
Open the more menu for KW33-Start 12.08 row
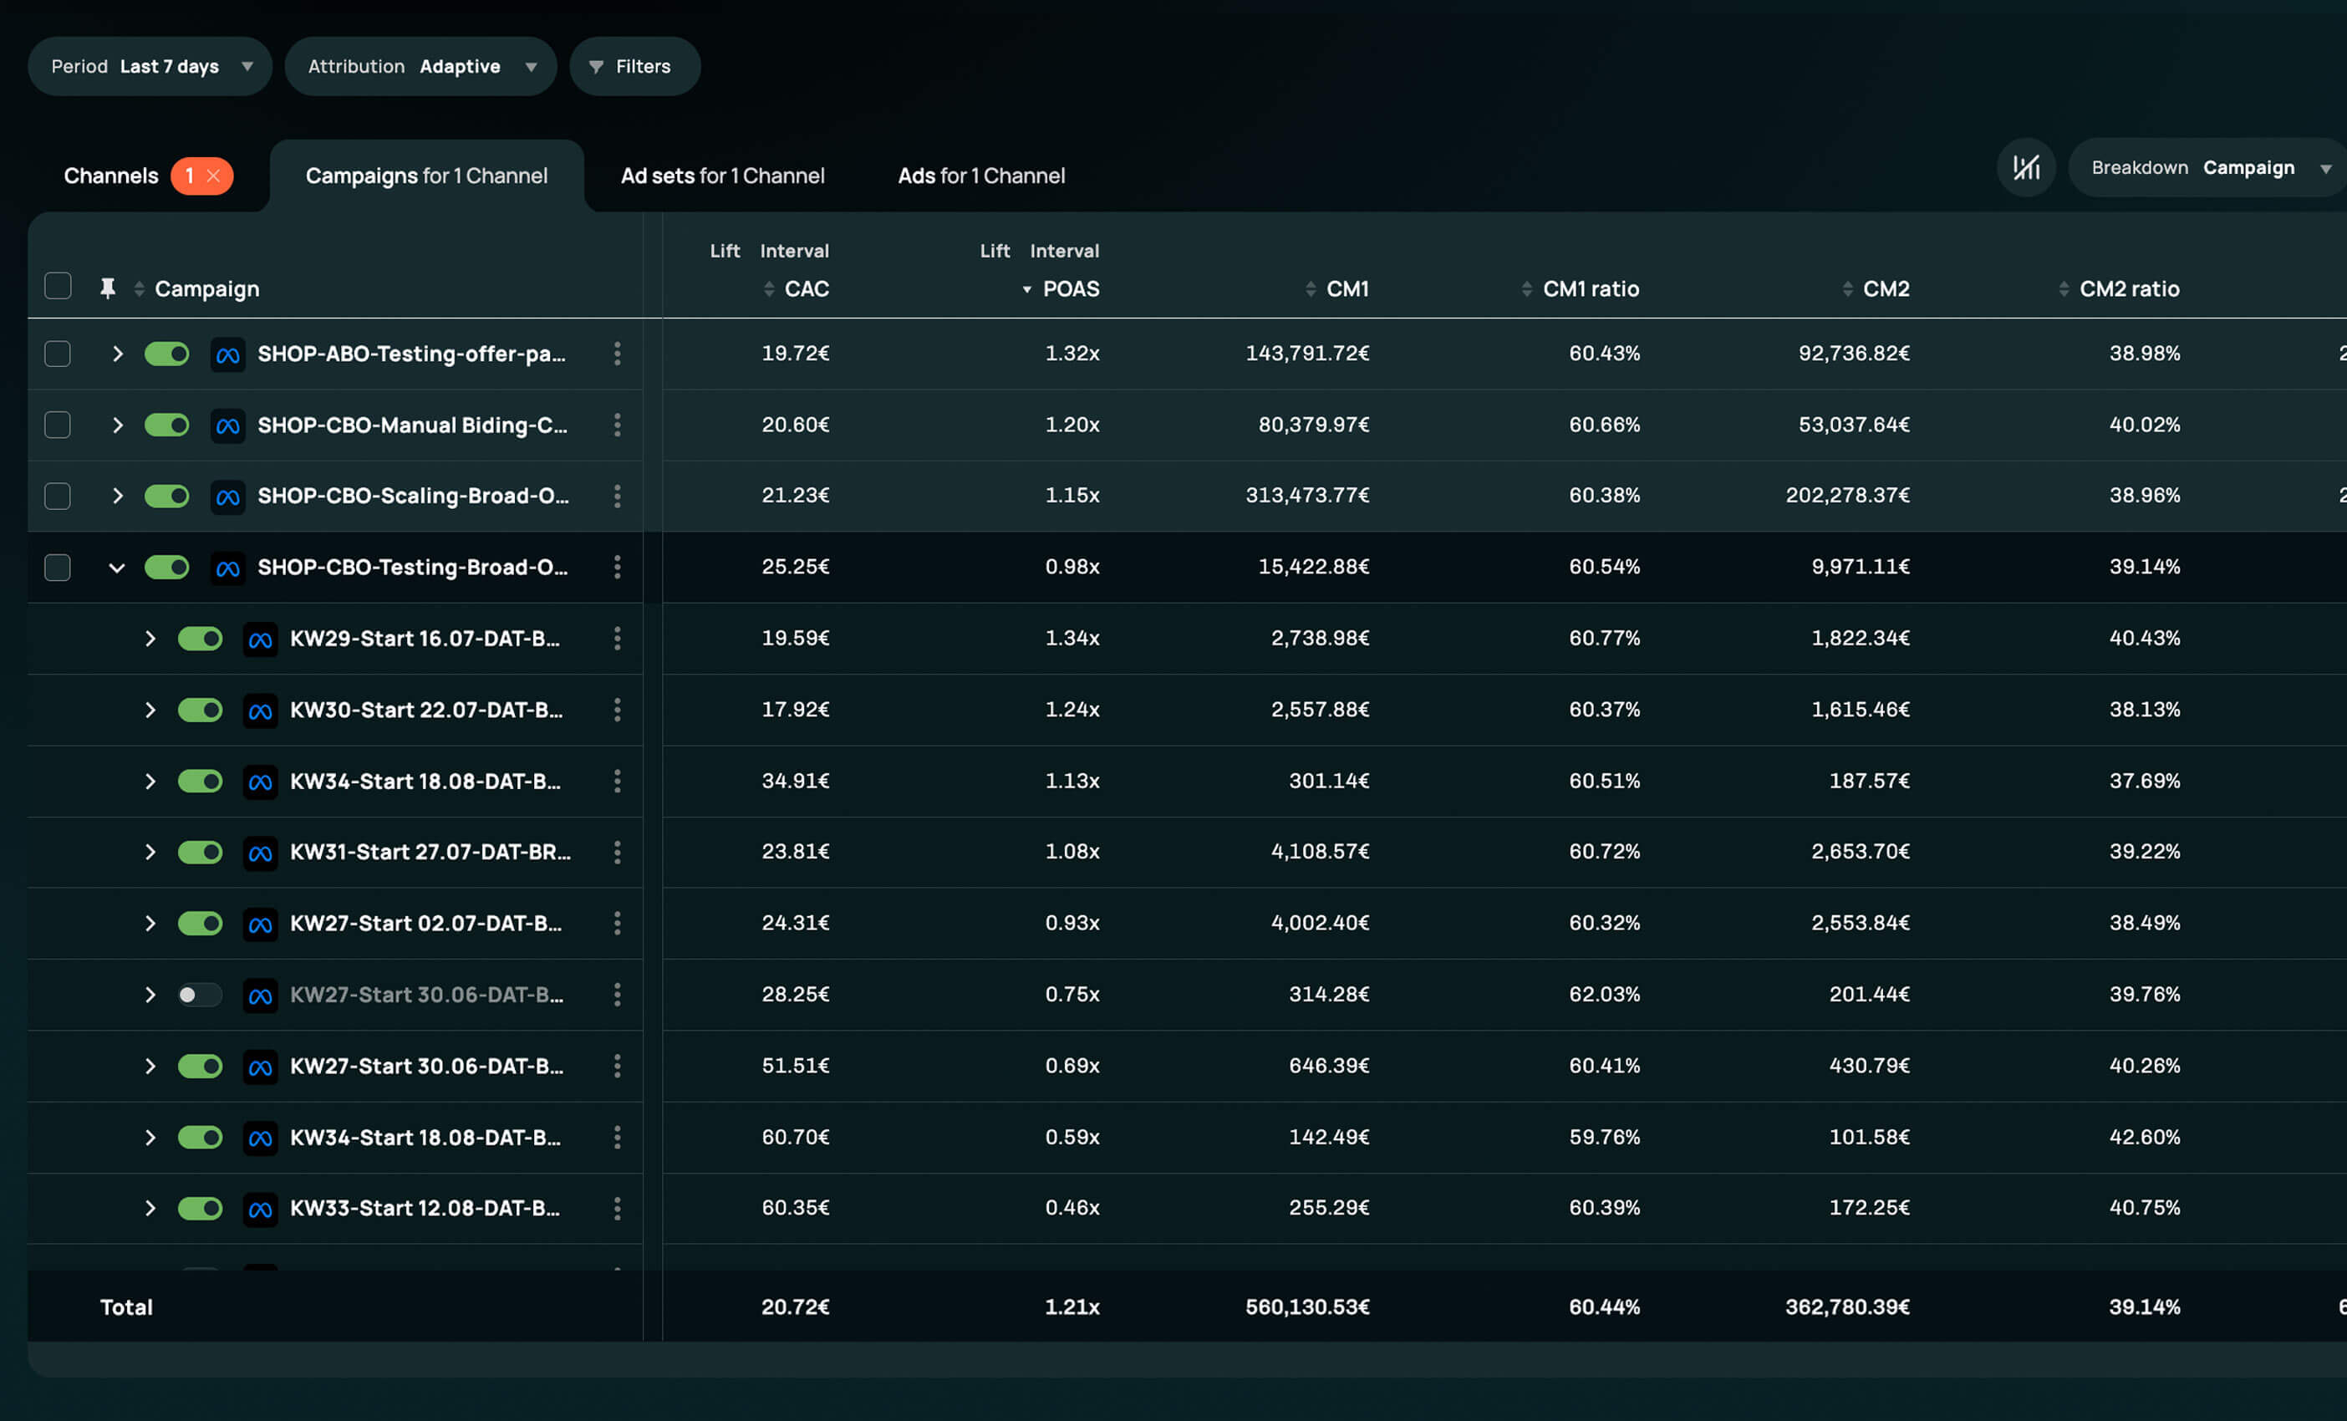tap(617, 1208)
